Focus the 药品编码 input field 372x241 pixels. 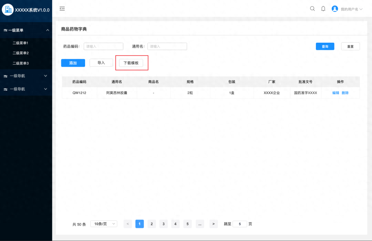click(x=103, y=46)
